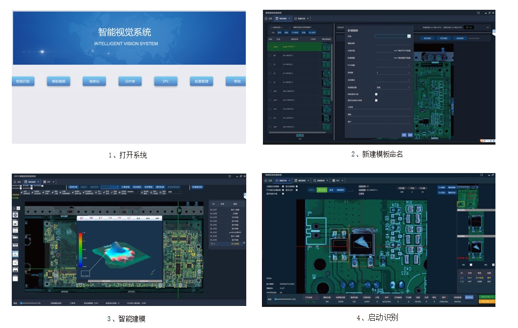Adjust the zoom slider in the recognition window
This screenshot has width=518, height=328.
click(284, 299)
